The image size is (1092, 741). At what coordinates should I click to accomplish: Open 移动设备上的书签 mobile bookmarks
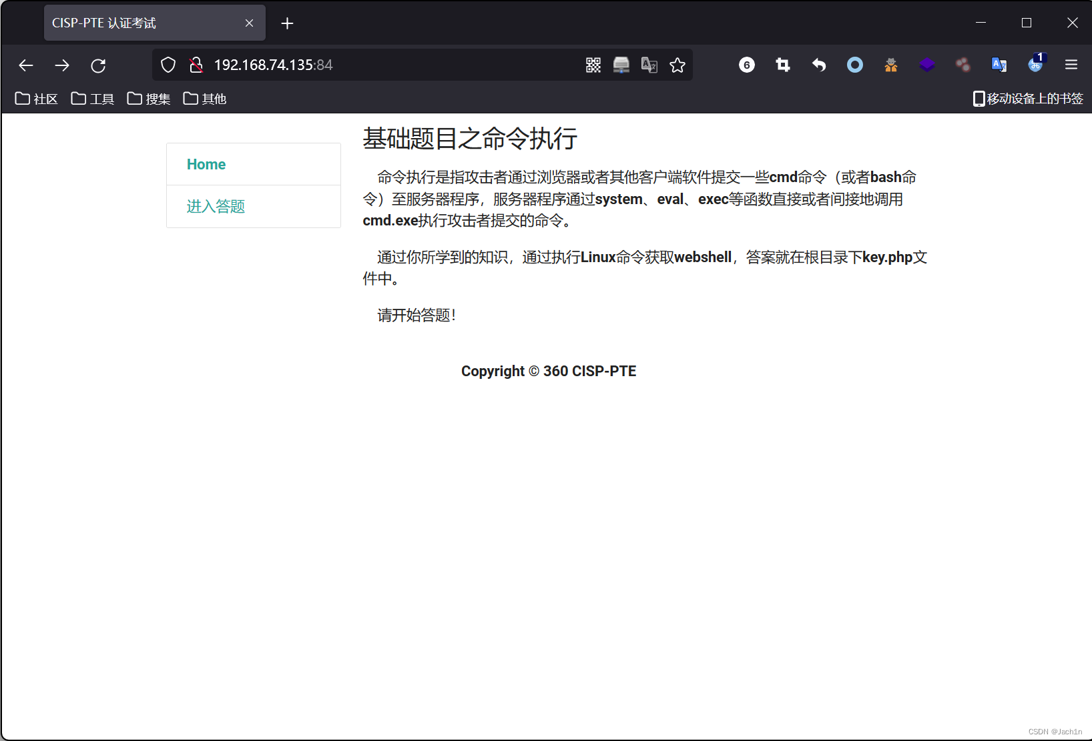tap(1028, 99)
